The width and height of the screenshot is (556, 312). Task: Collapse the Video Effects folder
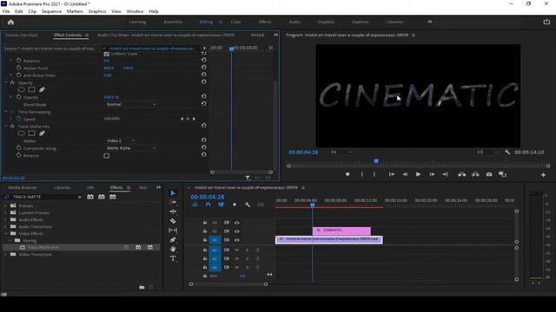5,233
